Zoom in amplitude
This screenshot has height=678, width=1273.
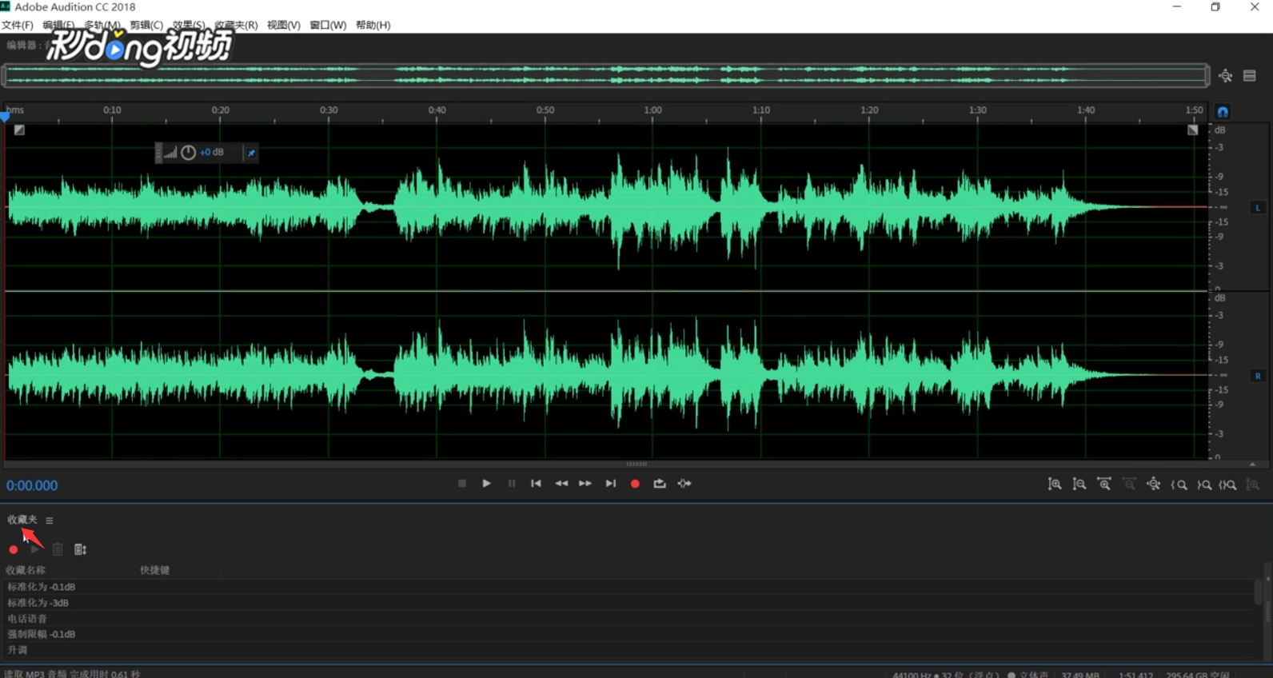1055,485
